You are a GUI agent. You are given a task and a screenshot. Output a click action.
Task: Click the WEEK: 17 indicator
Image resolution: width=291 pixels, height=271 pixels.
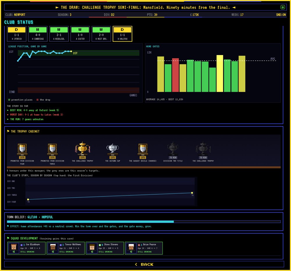coord(237,15)
